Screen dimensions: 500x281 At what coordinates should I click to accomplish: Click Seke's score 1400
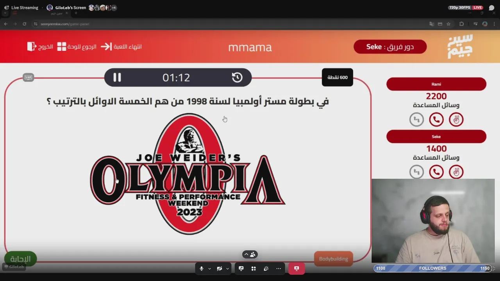[x=436, y=149]
